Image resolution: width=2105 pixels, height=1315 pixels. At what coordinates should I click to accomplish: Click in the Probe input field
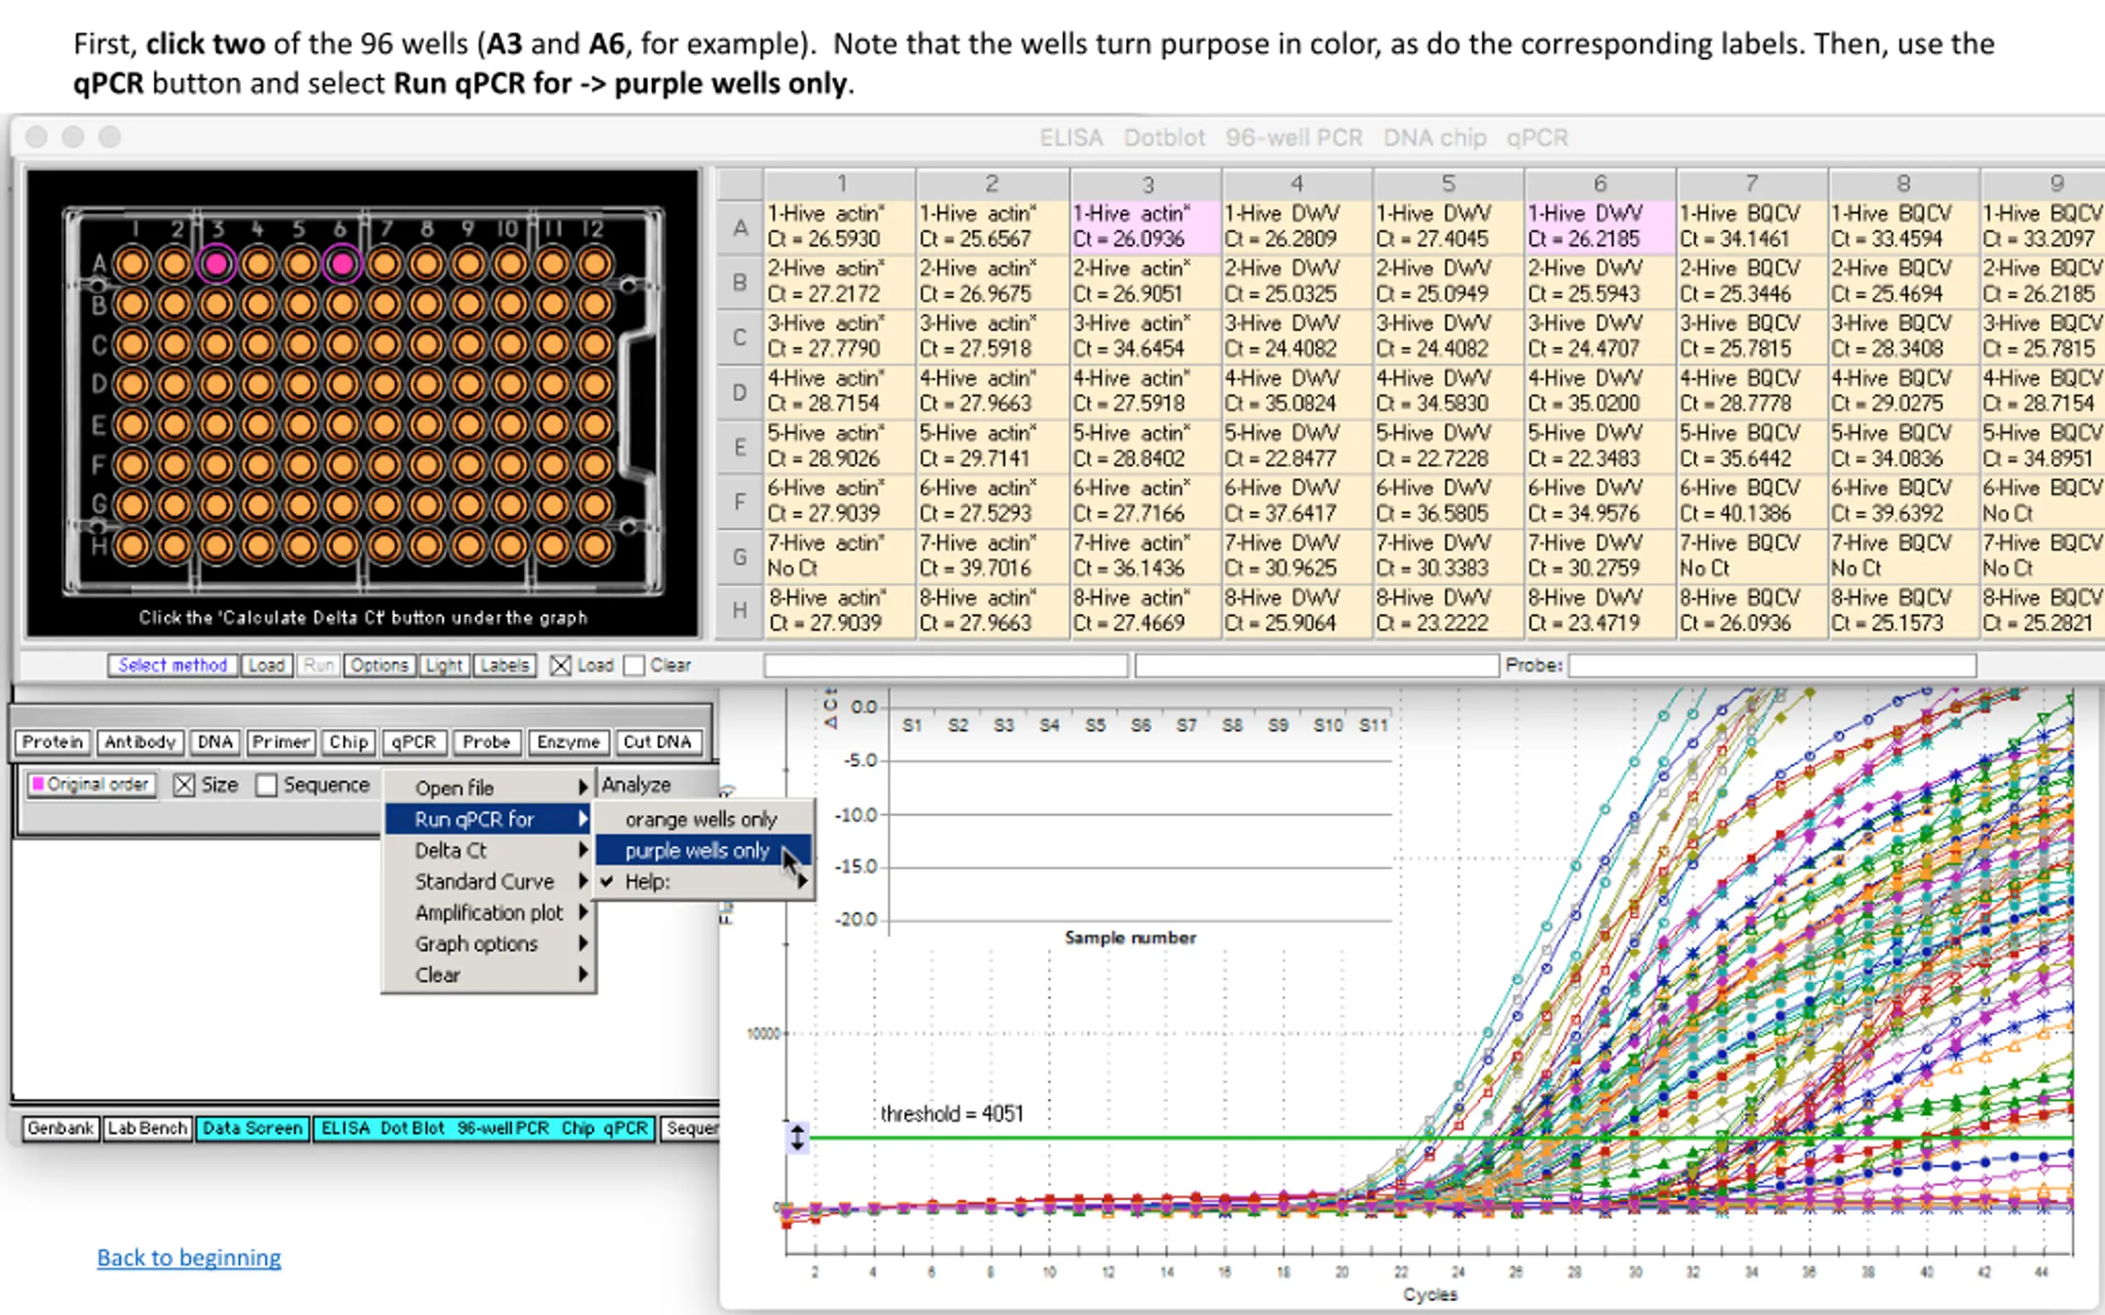coord(1772,666)
